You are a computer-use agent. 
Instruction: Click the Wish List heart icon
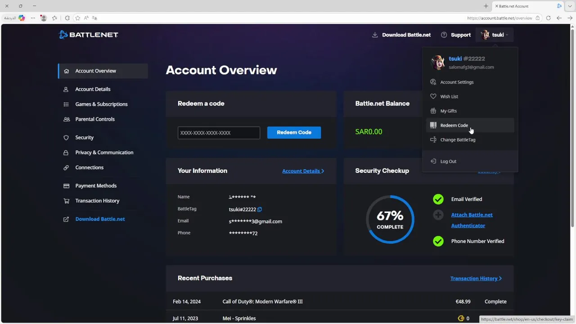(433, 96)
